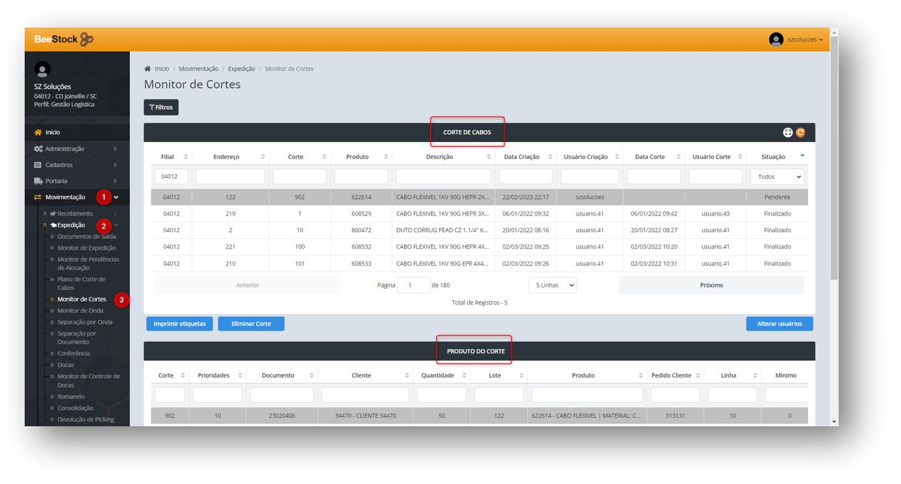Viewport: 901px width, 484px height.
Task: Click the Portaria truck icon in sidebar
Action: click(38, 181)
